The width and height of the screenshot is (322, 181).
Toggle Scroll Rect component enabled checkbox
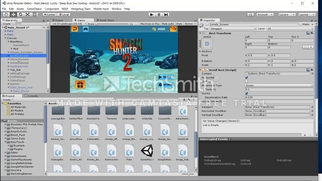coord(207,70)
